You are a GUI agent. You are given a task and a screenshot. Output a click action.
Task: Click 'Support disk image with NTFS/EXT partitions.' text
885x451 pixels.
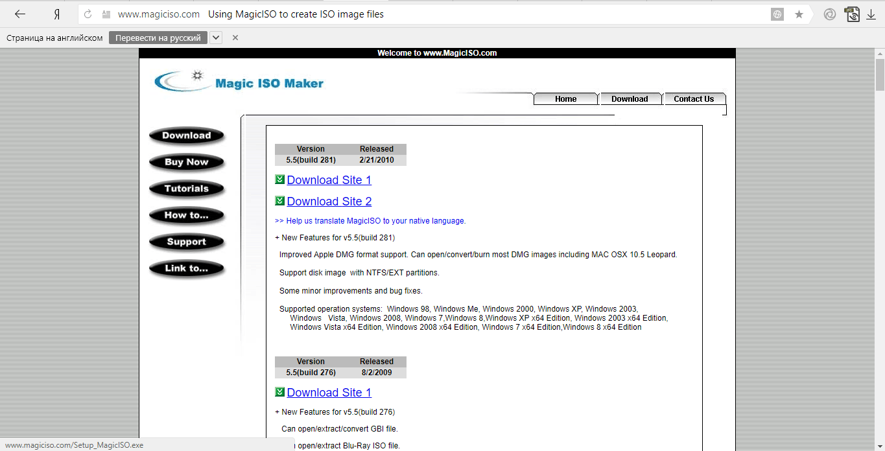[359, 273]
